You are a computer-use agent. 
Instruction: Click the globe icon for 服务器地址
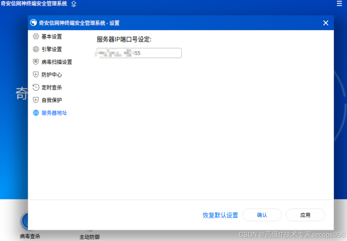[36, 113]
